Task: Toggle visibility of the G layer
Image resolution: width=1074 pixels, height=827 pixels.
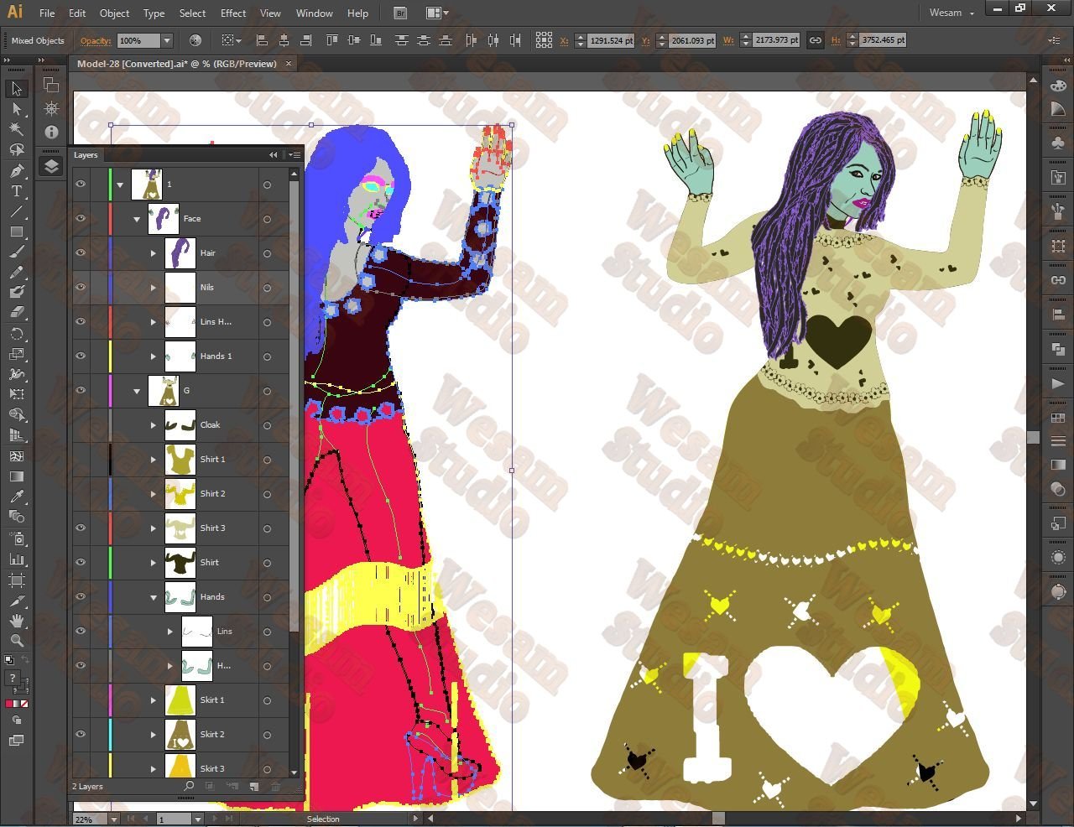Action: tap(81, 390)
